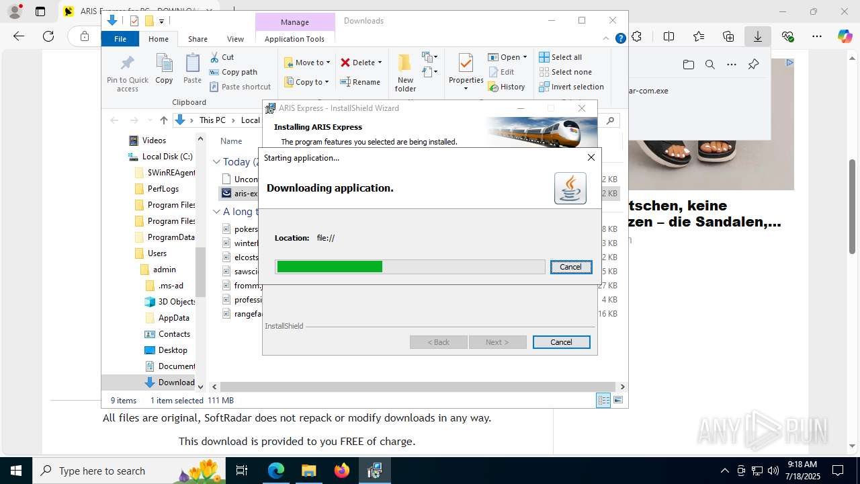This screenshot has width=860, height=484.
Task: Click the green download progress bar
Action: click(x=329, y=267)
